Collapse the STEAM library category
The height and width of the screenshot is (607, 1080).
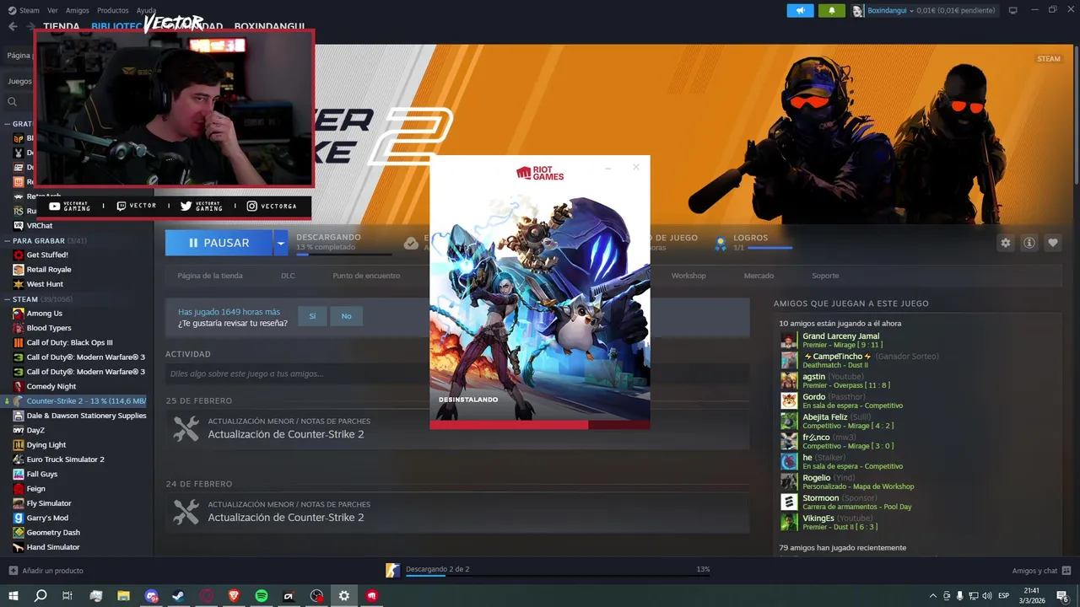click(8, 298)
